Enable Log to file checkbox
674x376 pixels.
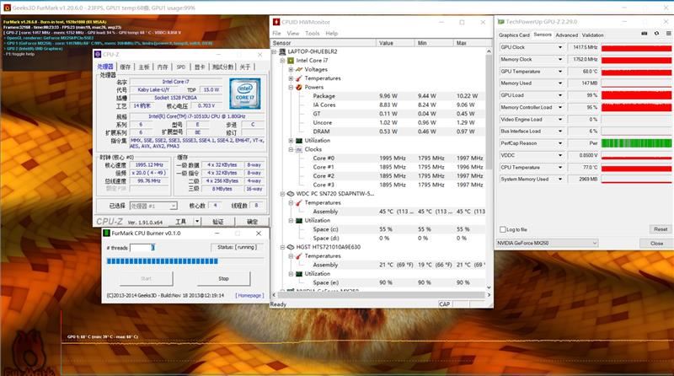[502, 229]
